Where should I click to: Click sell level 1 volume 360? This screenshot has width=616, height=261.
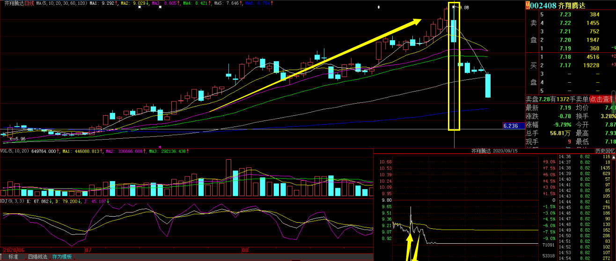(x=594, y=49)
